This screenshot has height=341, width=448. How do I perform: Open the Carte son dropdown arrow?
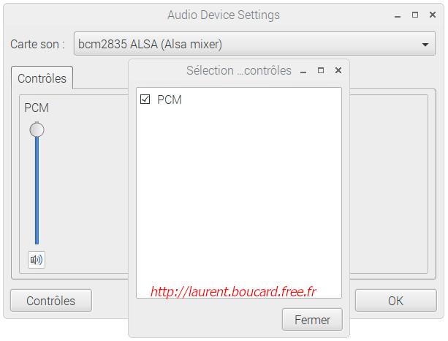click(x=425, y=45)
